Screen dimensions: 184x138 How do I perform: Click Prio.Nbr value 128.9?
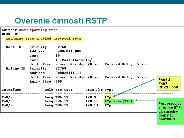pos(91,97)
